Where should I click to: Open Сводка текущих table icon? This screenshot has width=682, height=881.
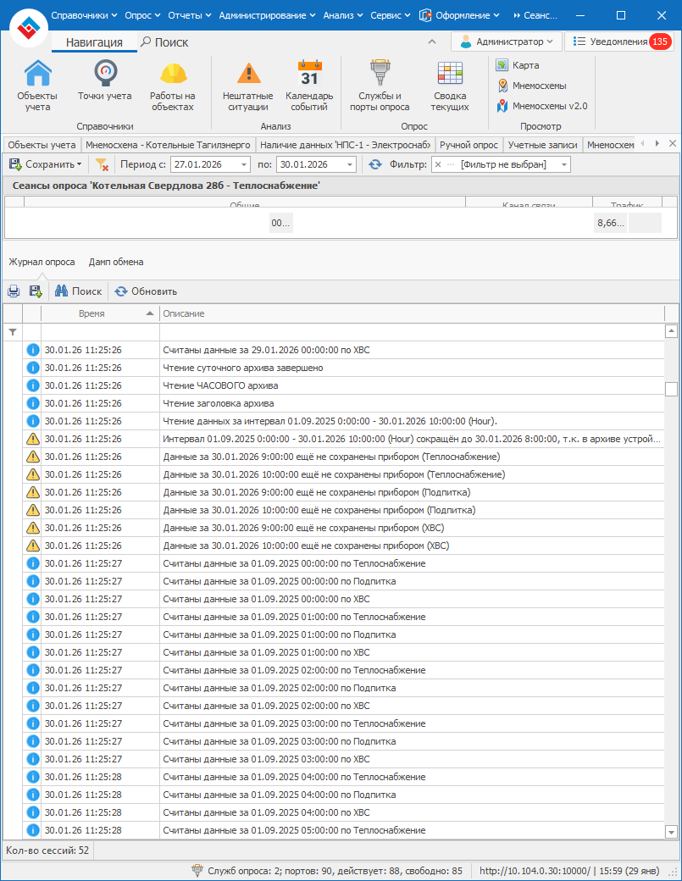pyautogui.click(x=449, y=86)
